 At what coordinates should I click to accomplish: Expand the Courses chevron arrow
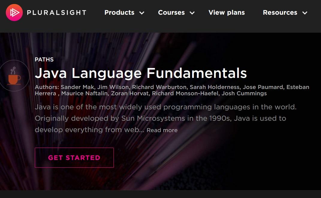pos(192,13)
